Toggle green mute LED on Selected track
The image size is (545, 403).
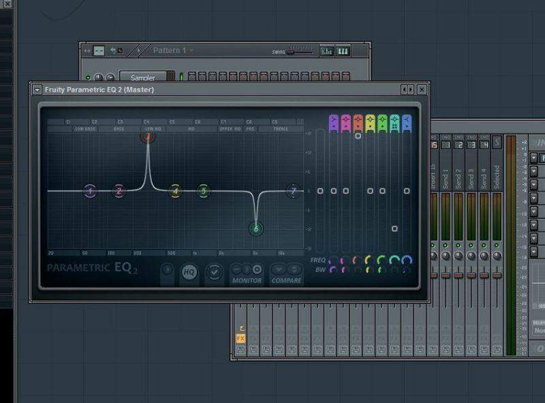(497, 245)
